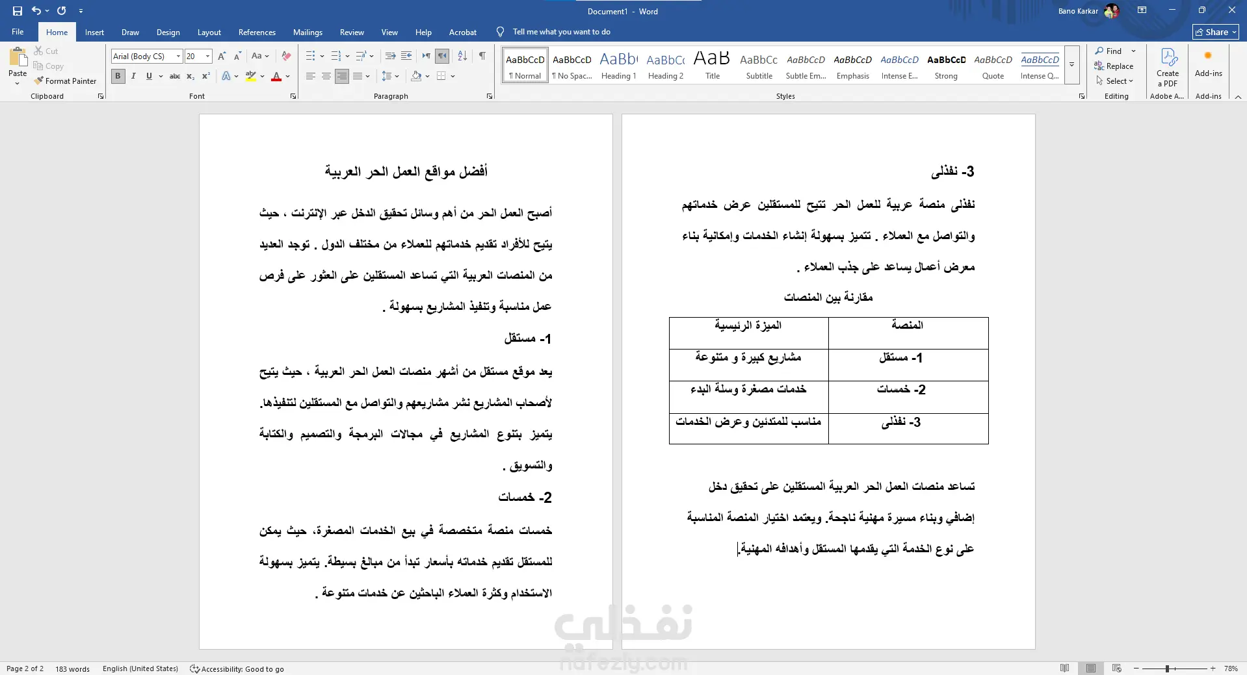Apply superscript formatting

click(206, 76)
